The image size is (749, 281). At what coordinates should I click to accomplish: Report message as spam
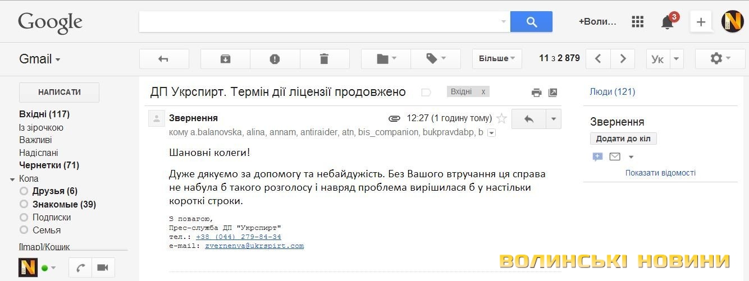click(x=275, y=59)
